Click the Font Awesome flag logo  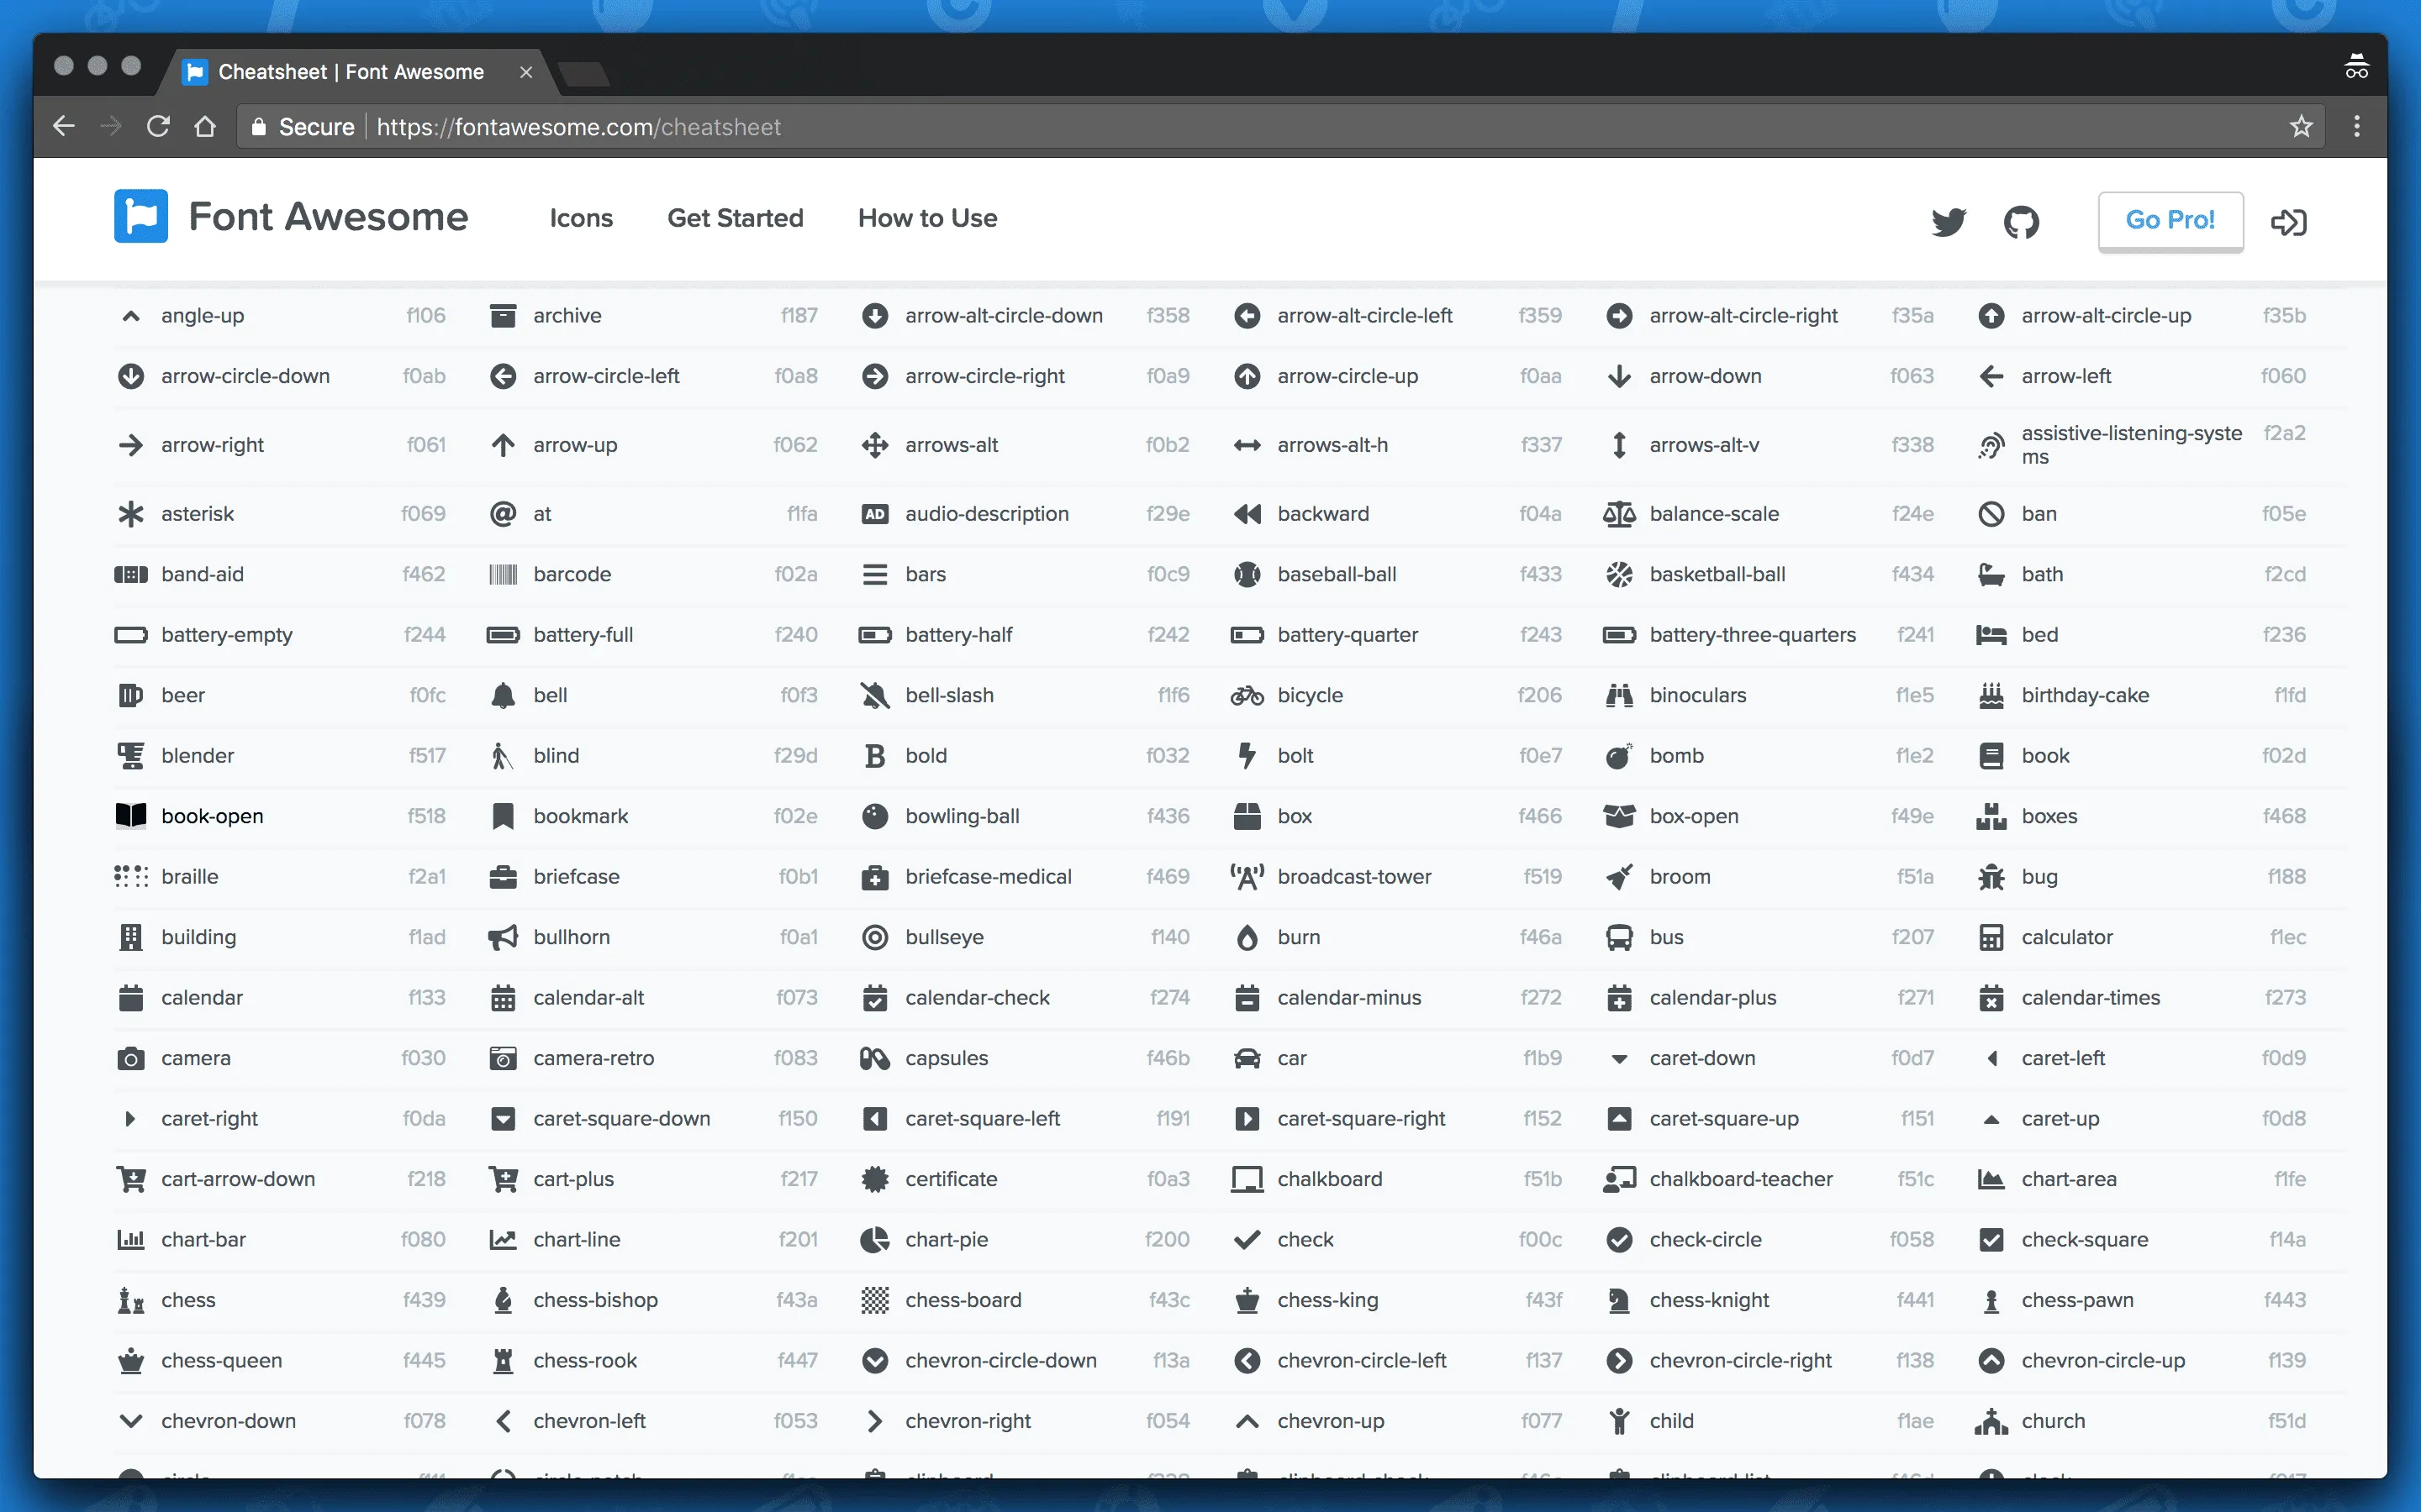[141, 216]
